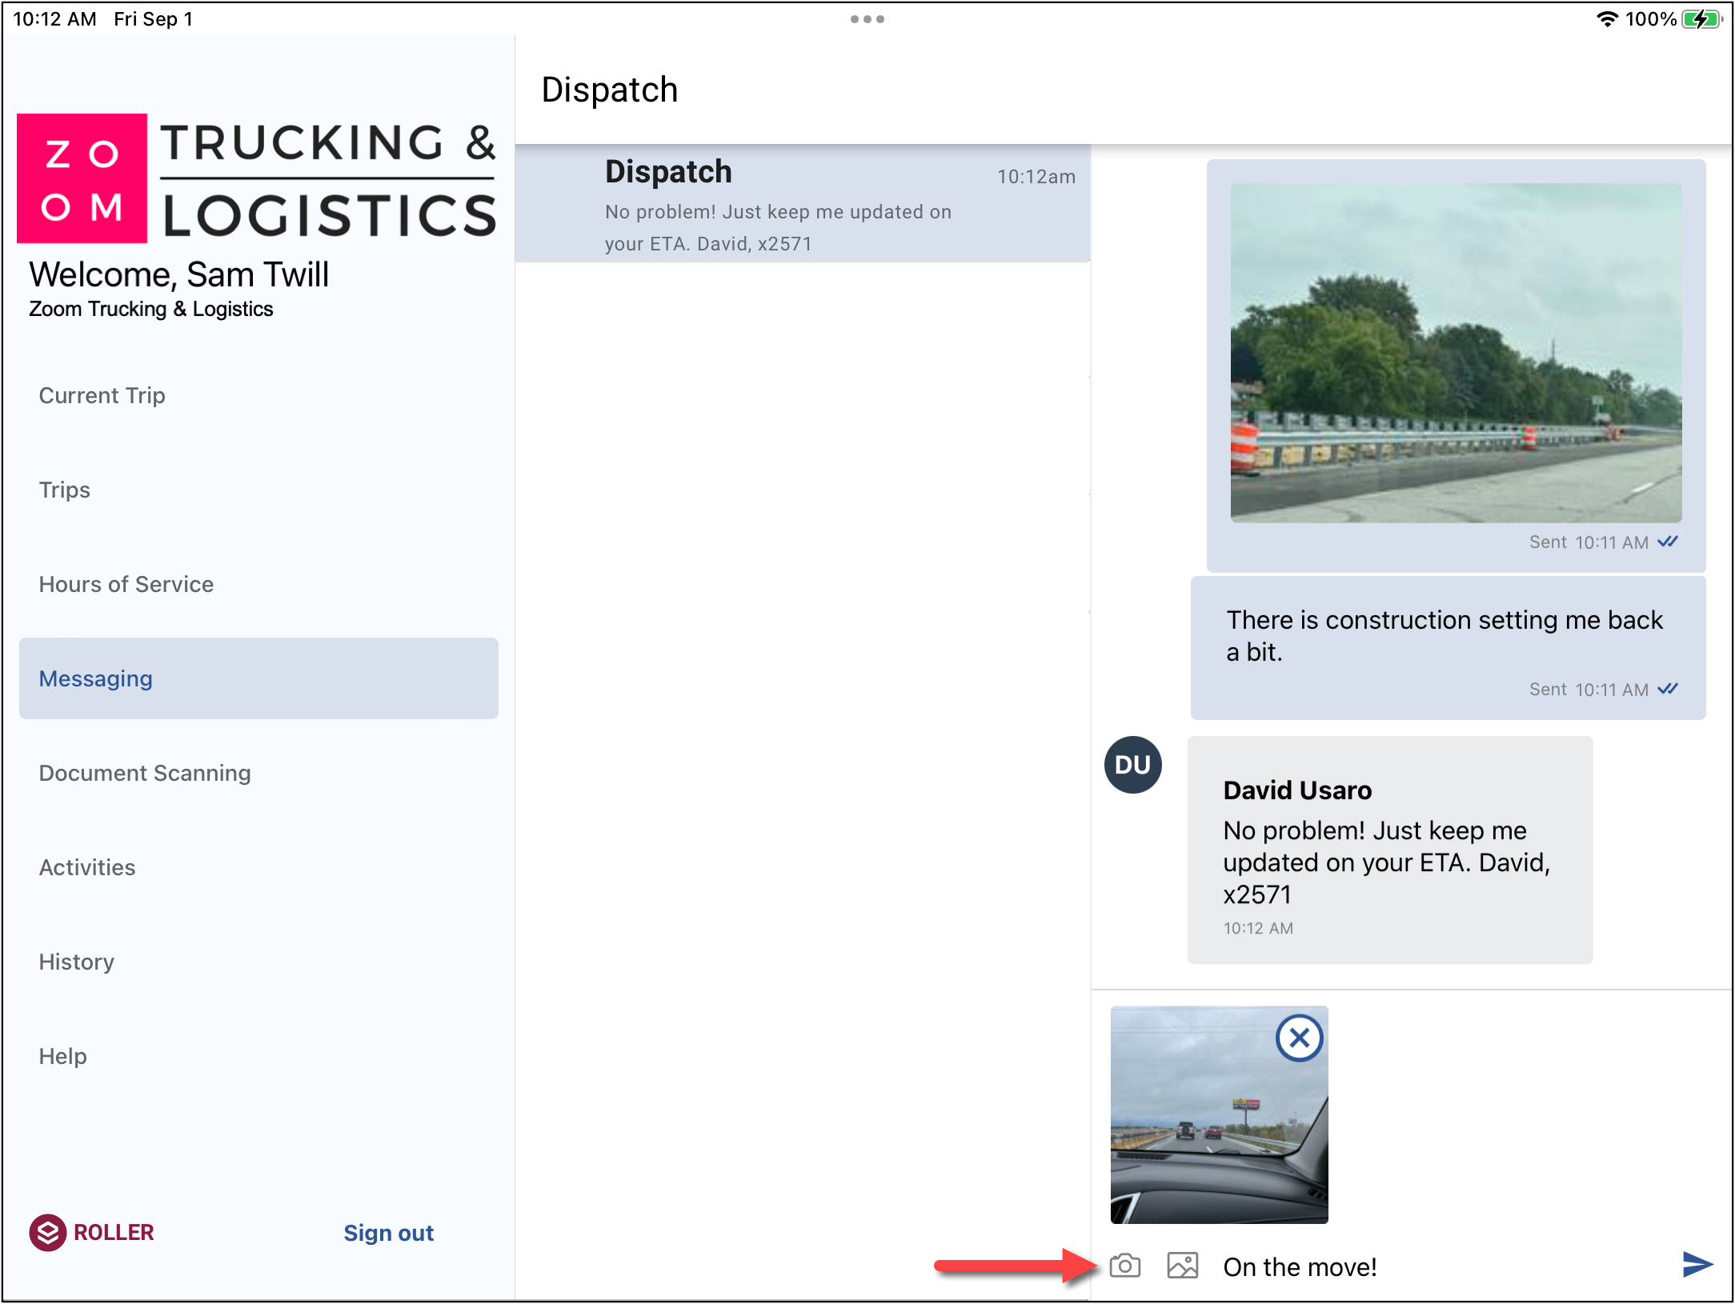Open the photo gallery picker icon
Screen dimensions: 1735x1304
click(x=1182, y=1266)
